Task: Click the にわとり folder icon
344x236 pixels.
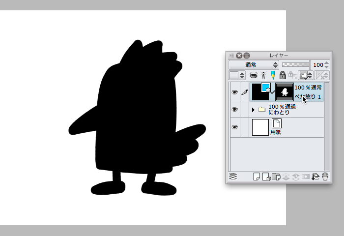Action: (262, 109)
